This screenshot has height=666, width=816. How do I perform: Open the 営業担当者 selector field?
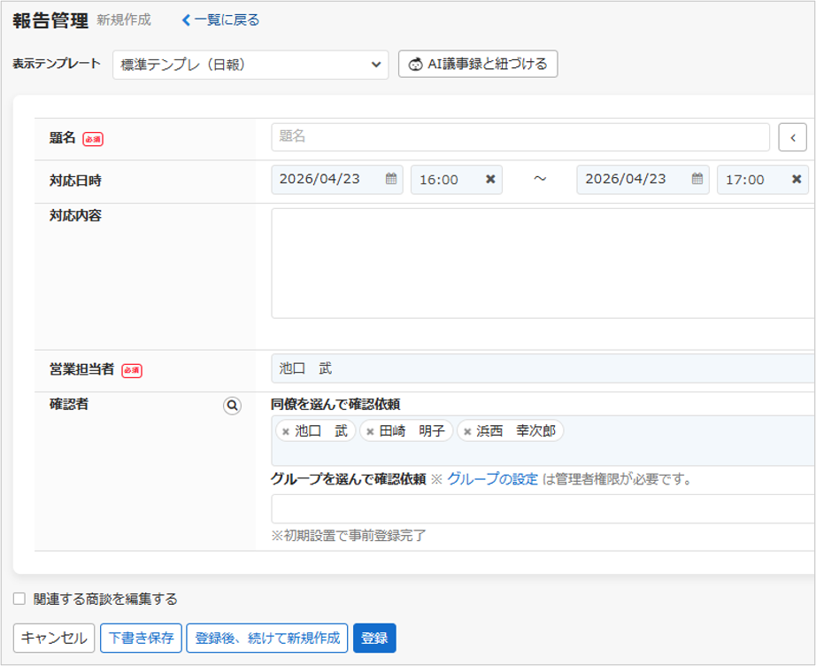pyautogui.click(x=542, y=368)
